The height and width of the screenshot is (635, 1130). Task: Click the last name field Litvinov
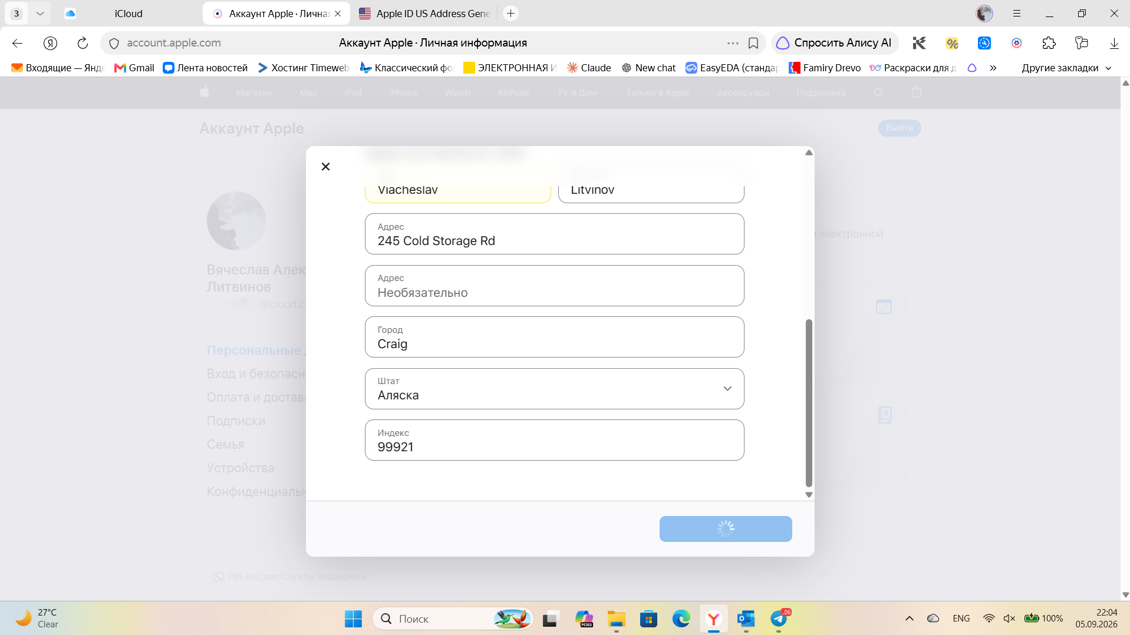(651, 191)
